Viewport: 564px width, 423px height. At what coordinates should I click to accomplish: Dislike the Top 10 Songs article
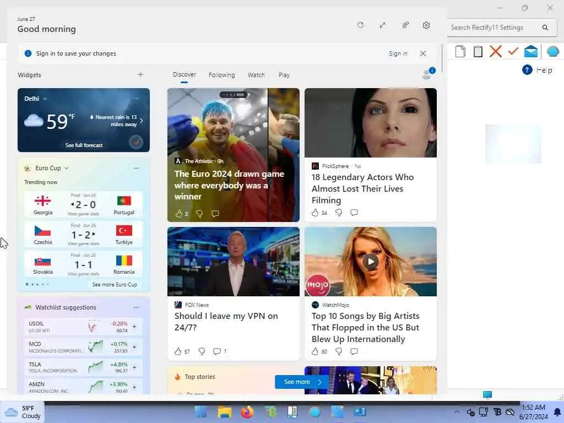pos(339,351)
